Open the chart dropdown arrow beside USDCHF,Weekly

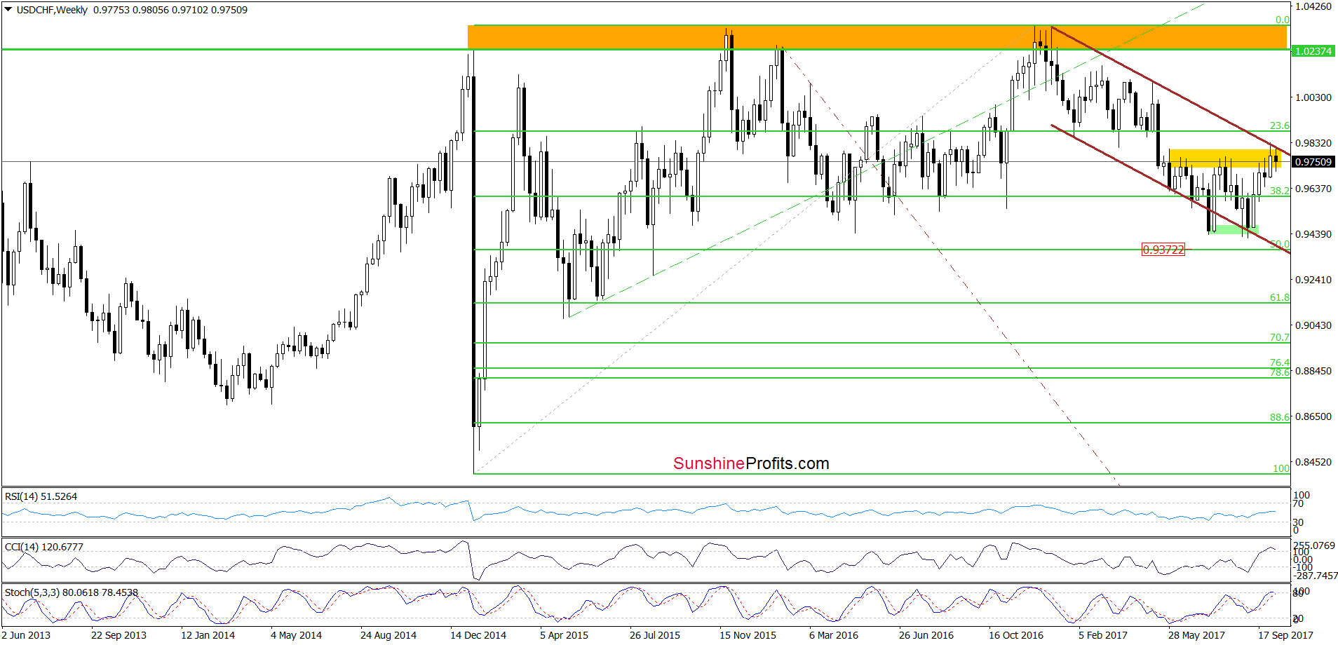(8, 10)
